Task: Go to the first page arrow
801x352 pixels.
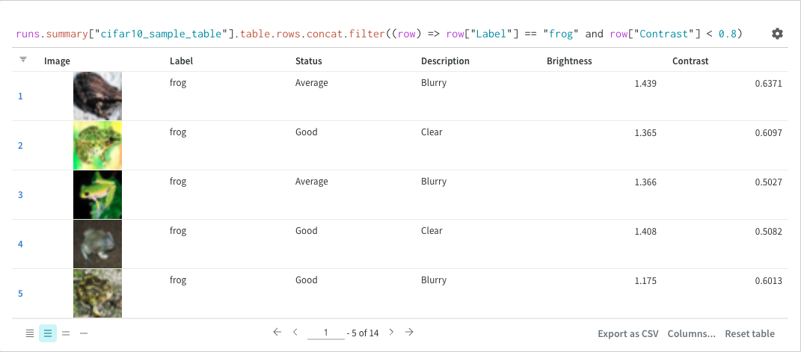Action: (277, 332)
